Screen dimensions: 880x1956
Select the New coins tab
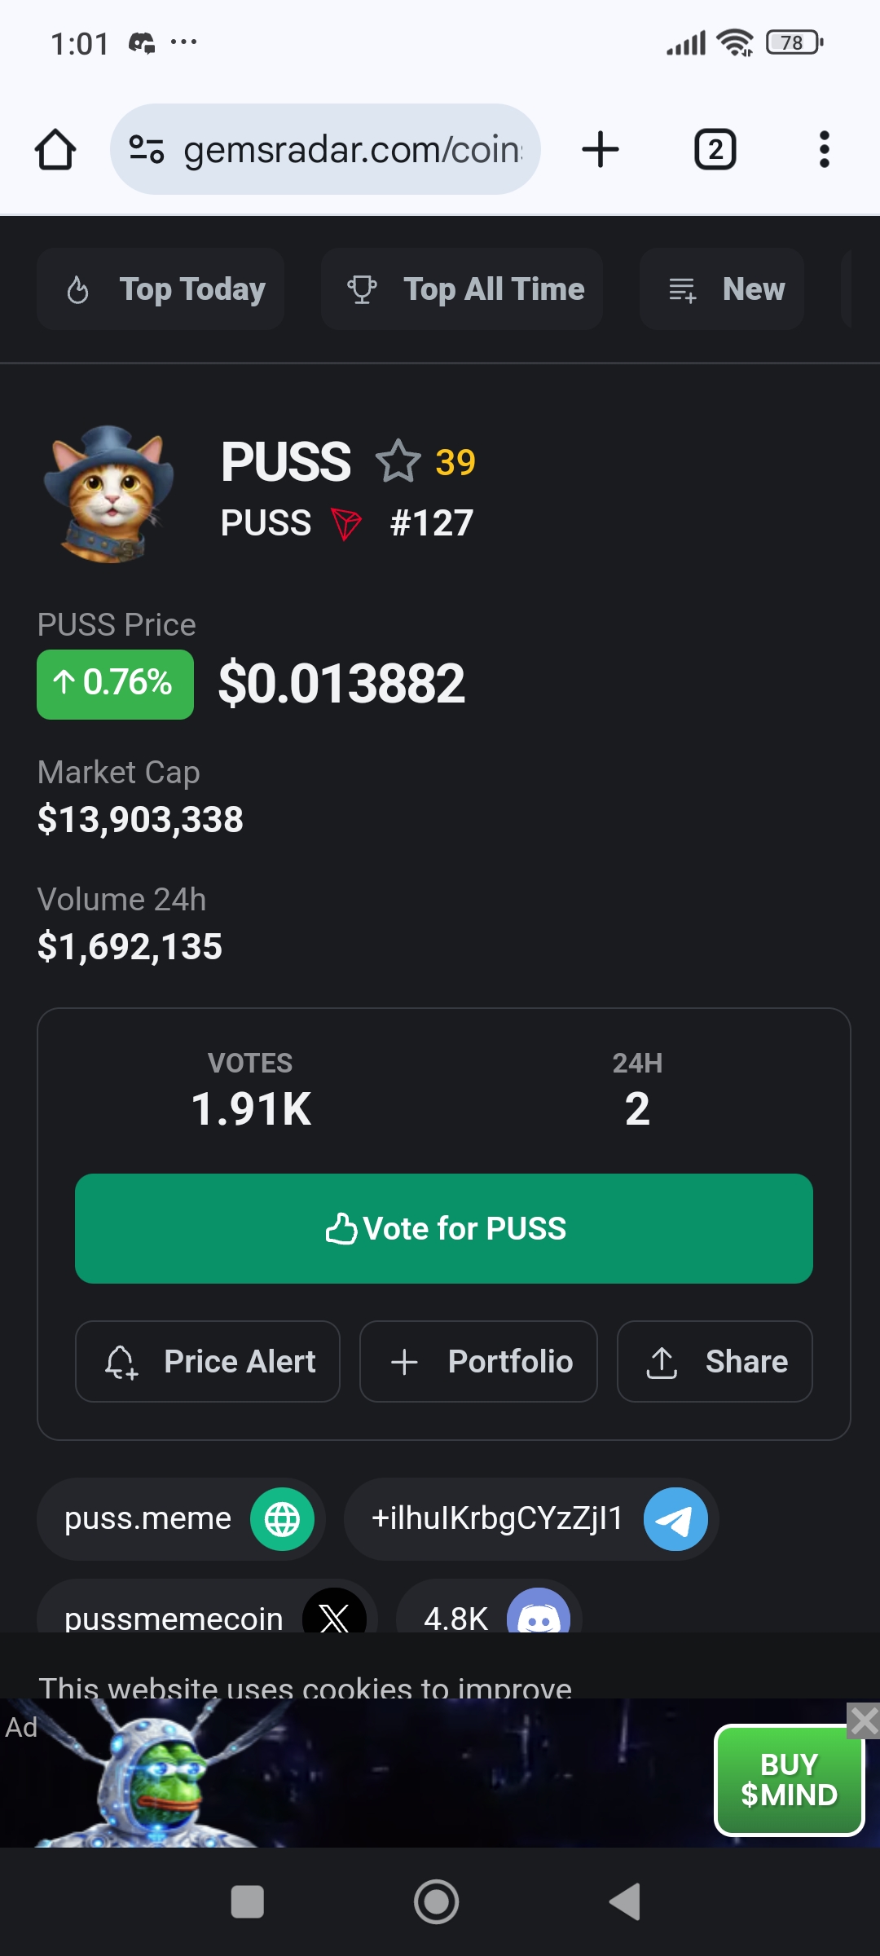[722, 289]
